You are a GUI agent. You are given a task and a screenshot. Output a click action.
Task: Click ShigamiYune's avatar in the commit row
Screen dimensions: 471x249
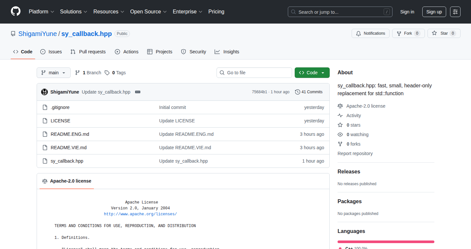[44, 92]
